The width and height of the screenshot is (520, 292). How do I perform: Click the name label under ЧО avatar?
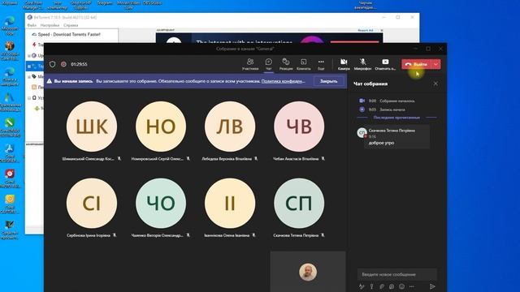click(x=157, y=235)
